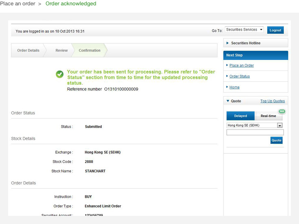This screenshot has width=299, height=224.
Task: Select the Order Details step
Action: pyautogui.click(x=28, y=51)
